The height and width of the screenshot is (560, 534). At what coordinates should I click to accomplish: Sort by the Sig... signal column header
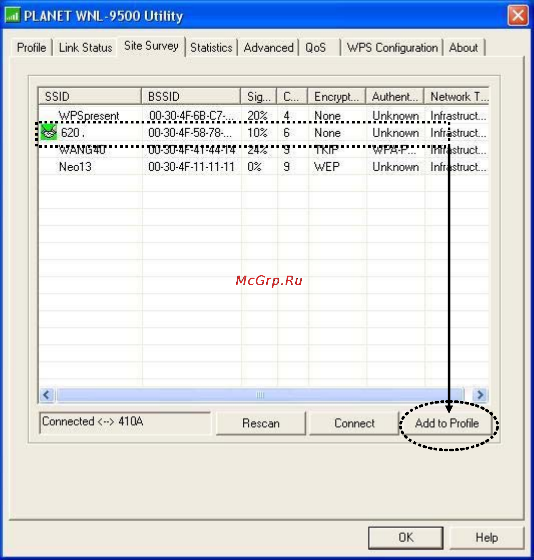(259, 96)
